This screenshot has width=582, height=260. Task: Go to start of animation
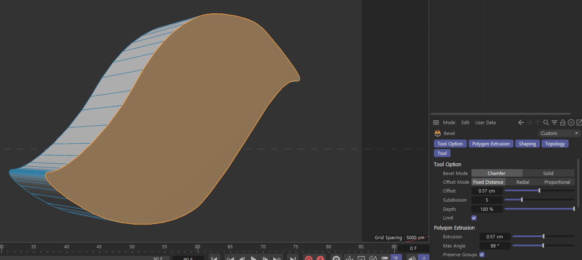point(214,257)
